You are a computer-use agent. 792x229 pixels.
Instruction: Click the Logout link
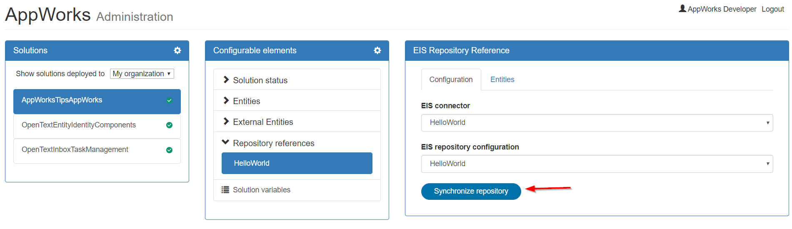pyautogui.click(x=772, y=9)
